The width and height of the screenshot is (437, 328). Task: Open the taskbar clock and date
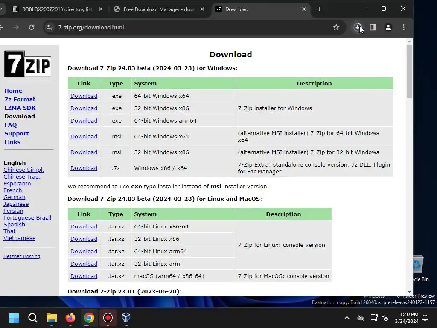tap(407, 318)
